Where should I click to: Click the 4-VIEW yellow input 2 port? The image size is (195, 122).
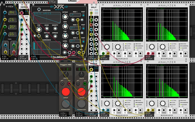coord(5,20)
